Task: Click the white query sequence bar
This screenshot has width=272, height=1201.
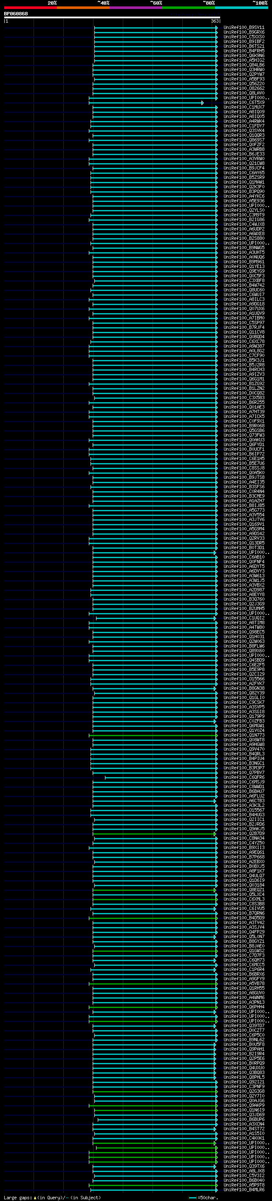Action: [112, 18]
